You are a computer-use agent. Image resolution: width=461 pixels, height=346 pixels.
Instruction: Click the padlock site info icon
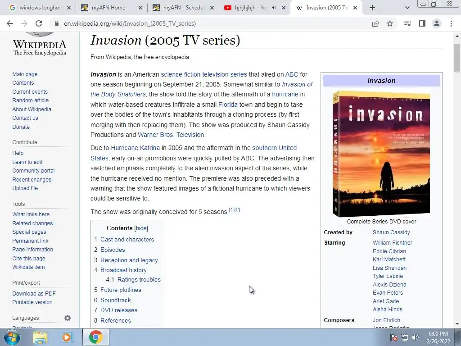(x=57, y=23)
